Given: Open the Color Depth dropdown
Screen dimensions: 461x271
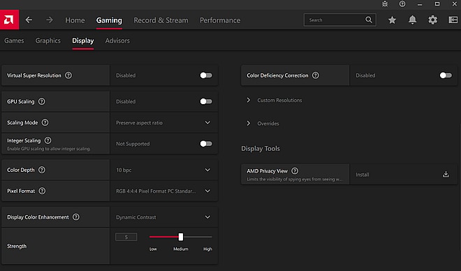Looking at the screenshot, I should tap(164, 170).
